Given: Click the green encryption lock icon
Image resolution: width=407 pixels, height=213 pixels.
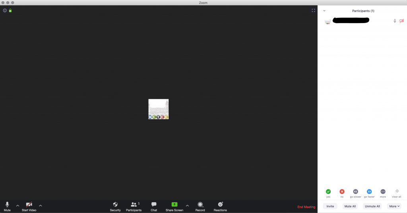Looking at the screenshot, I should point(10,10).
